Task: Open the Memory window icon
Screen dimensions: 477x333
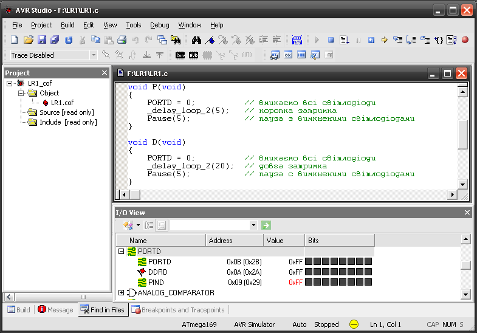Action: click(x=301, y=55)
